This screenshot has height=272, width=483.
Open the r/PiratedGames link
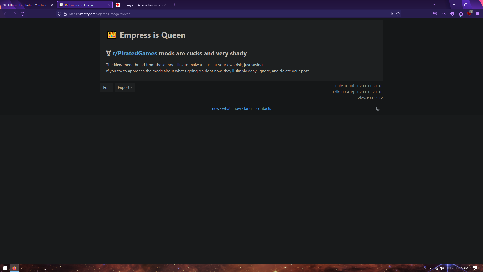[x=135, y=53]
